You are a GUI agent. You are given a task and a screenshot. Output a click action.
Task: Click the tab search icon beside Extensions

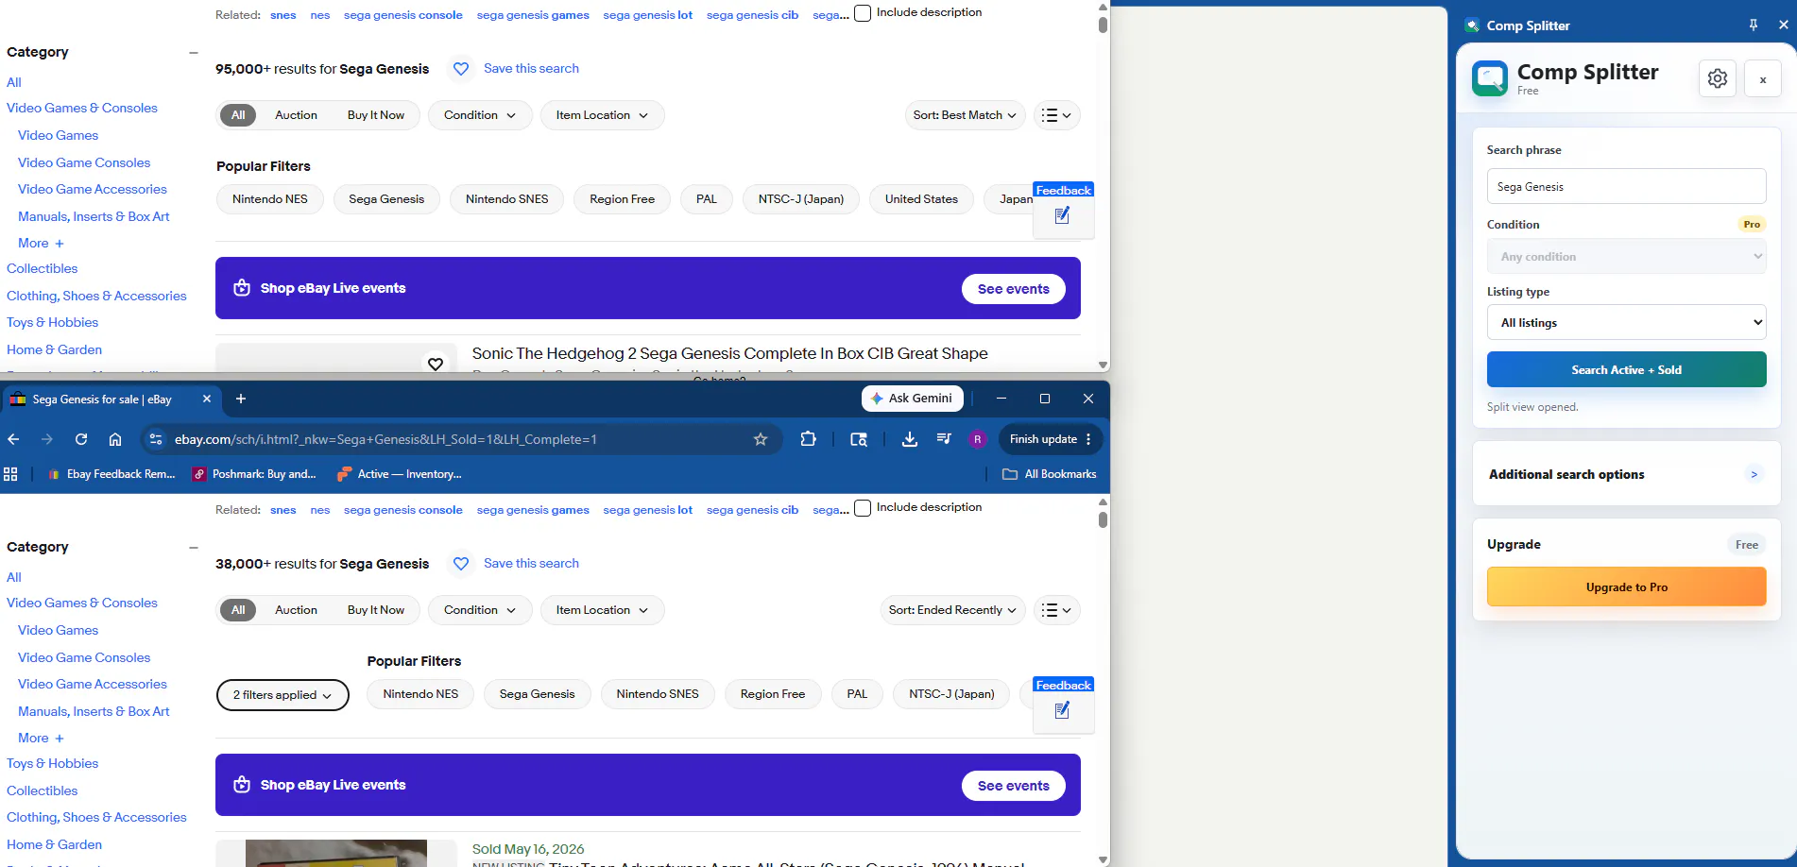click(859, 439)
